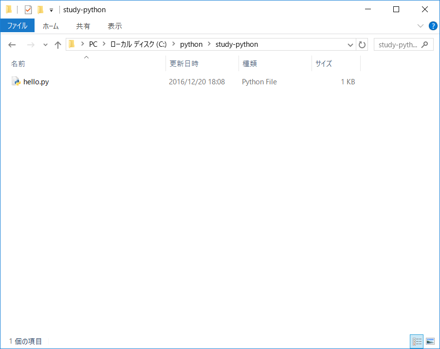Open the Customize Quick Access Toolbar dropdown
The width and height of the screenshot is (440, 349).
51,10
